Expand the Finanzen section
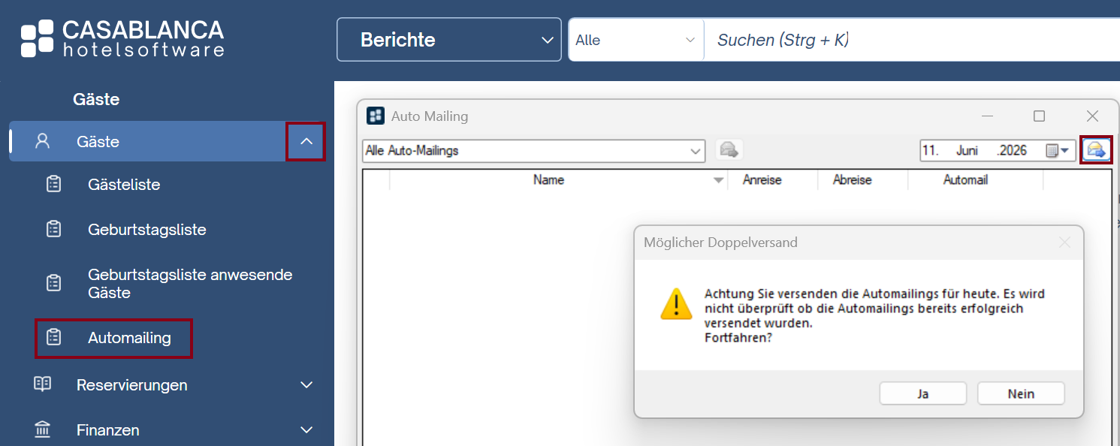Screen dimensions: 1120x446 306,430
